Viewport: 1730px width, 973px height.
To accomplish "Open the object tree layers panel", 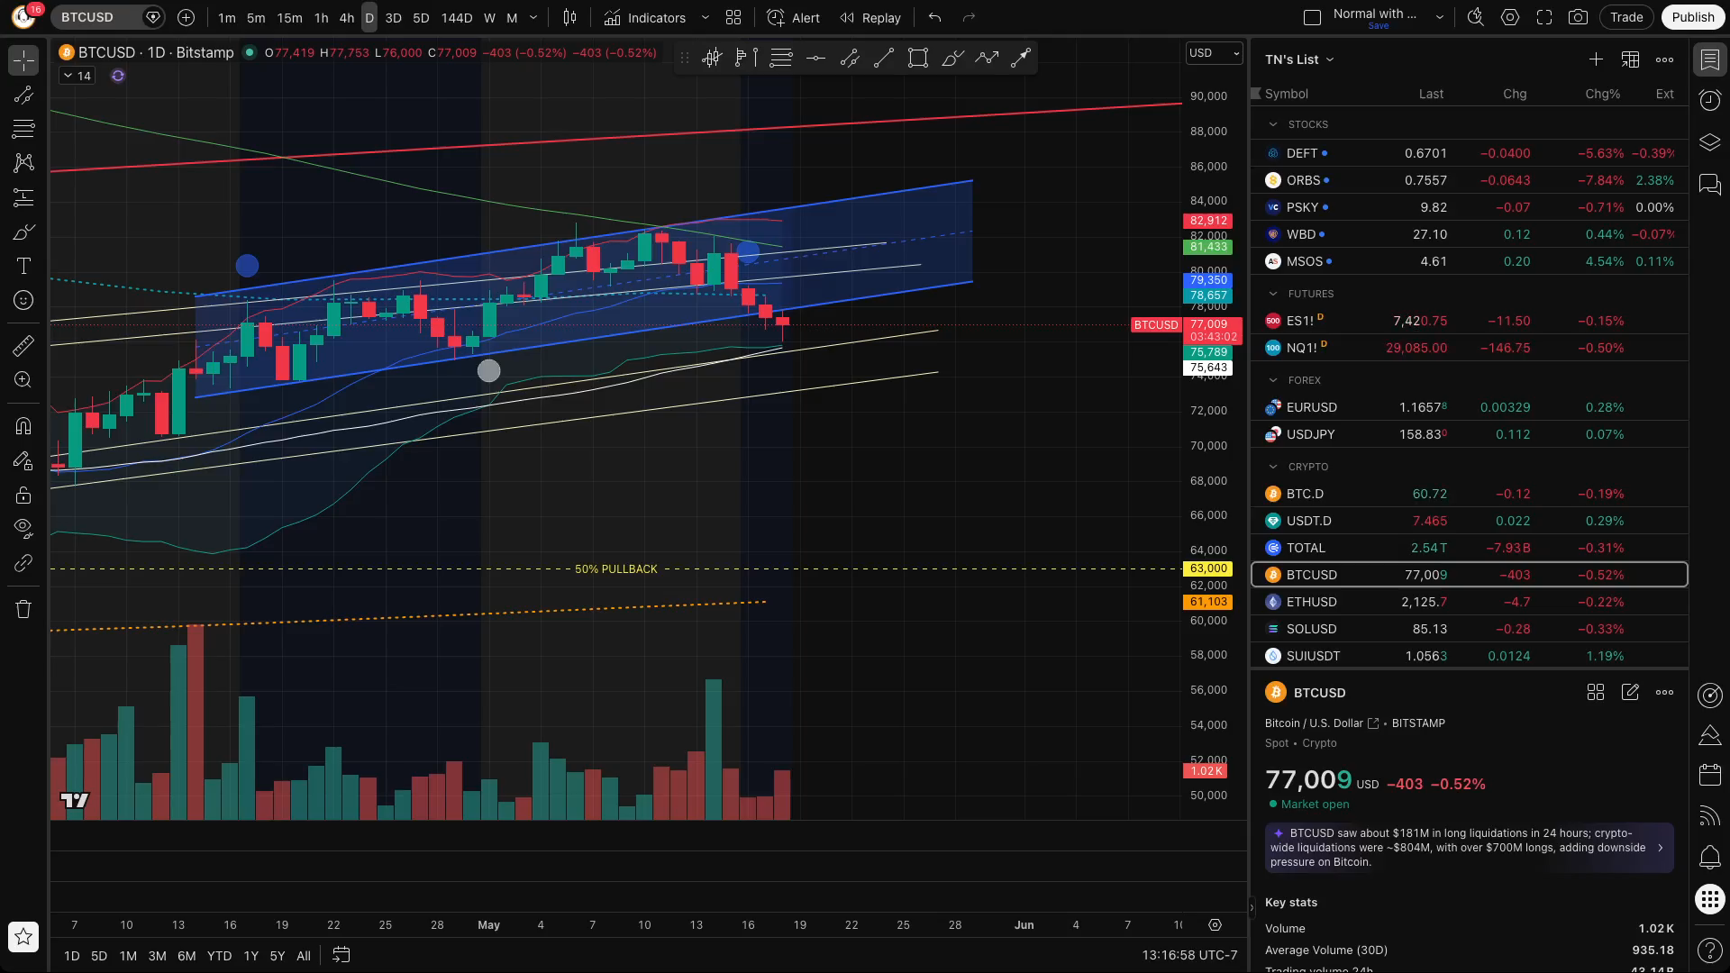I will pyautogui.click(x=1709, y=142).
